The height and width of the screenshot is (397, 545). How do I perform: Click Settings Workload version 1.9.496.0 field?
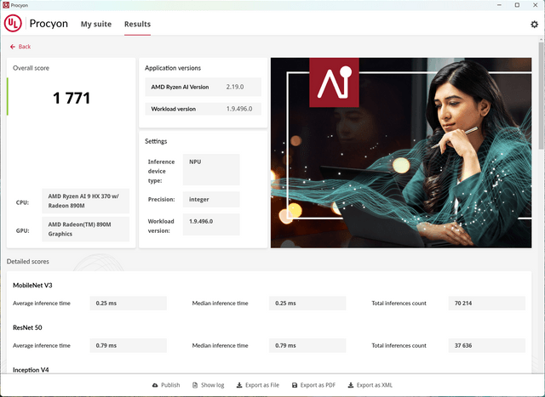pos(211,224)
